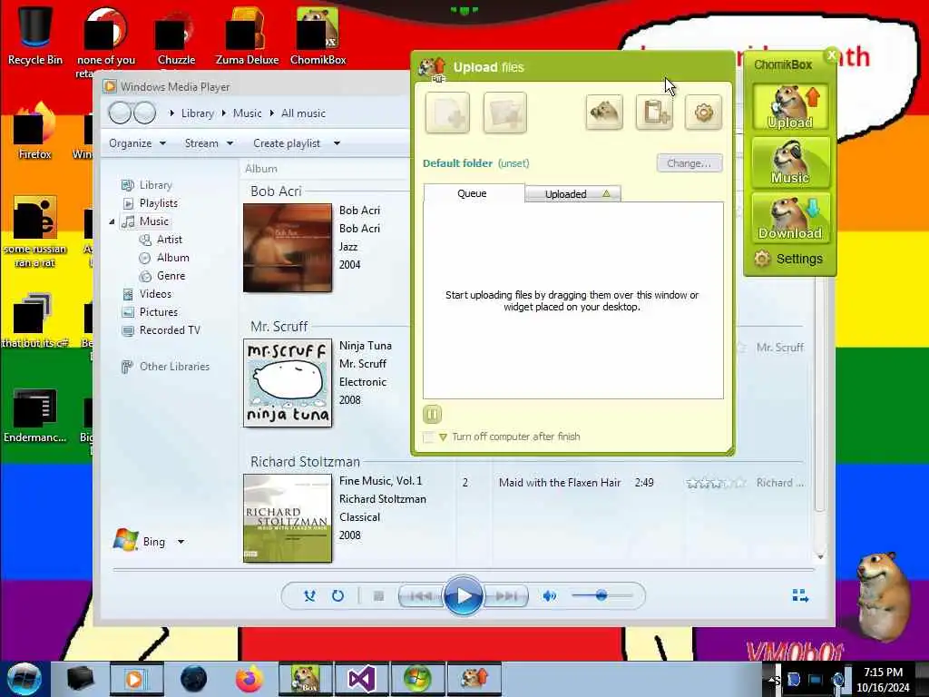Image resolution: width=929 pixels, height=697 pixels.
Task: Click the Richard Stoltzman album cover
Action: [x=288, y=518]
